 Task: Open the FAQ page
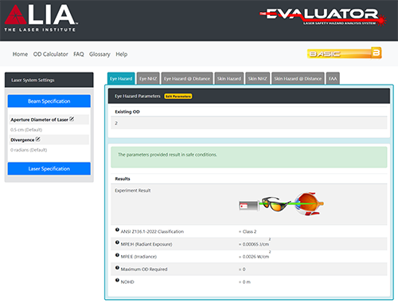coord(79,54)
